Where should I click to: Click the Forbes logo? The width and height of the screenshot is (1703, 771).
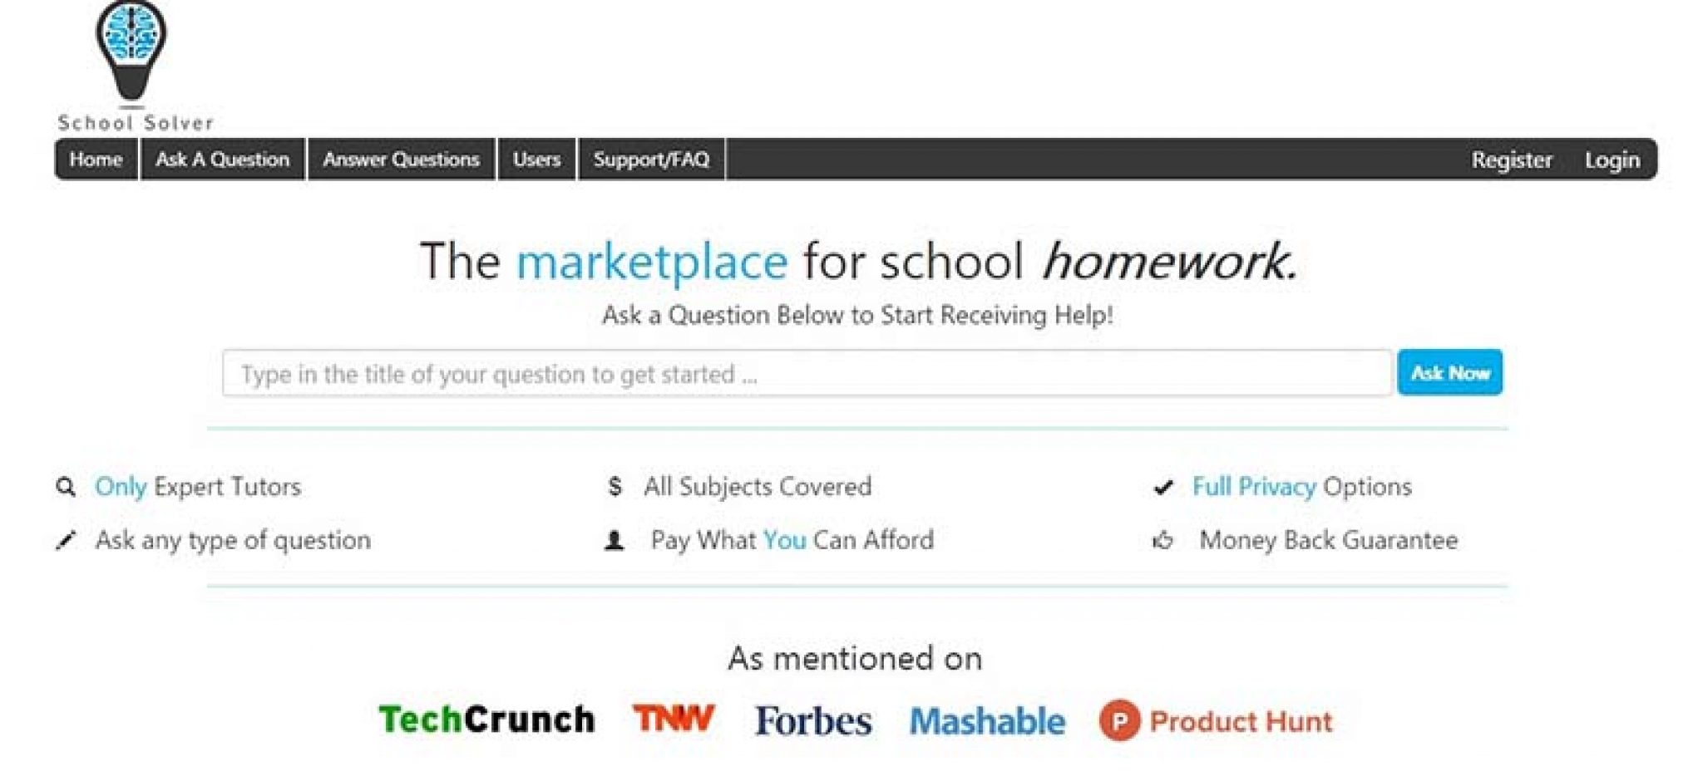coord(813,720)
